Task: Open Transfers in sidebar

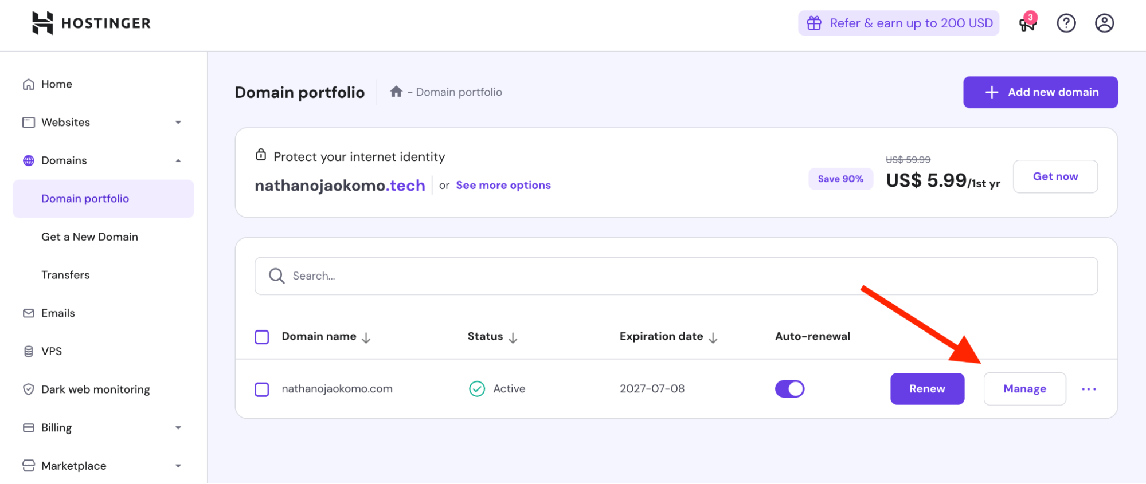Action: click(x=65, y=275)
